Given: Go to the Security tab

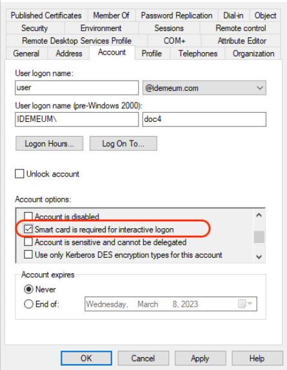Looking at the screenshot, I should pyautogui.click(x=35, y=28).
